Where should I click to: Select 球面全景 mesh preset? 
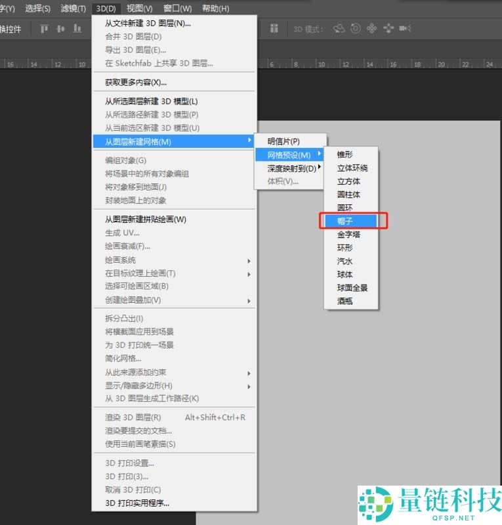coord(352,288)
